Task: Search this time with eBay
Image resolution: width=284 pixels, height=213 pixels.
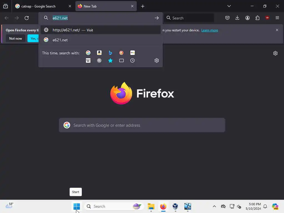Action: pyautogui.click(x=132, y=53)
